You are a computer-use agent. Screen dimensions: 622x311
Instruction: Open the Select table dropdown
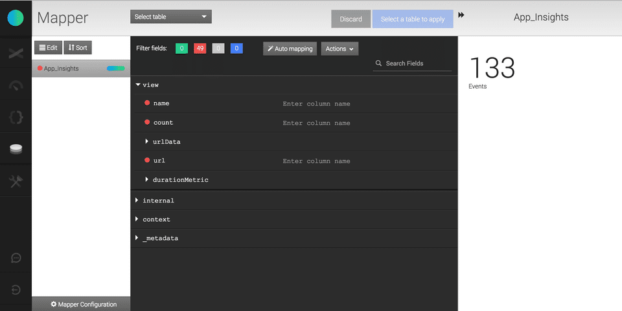tap(171, 17)
